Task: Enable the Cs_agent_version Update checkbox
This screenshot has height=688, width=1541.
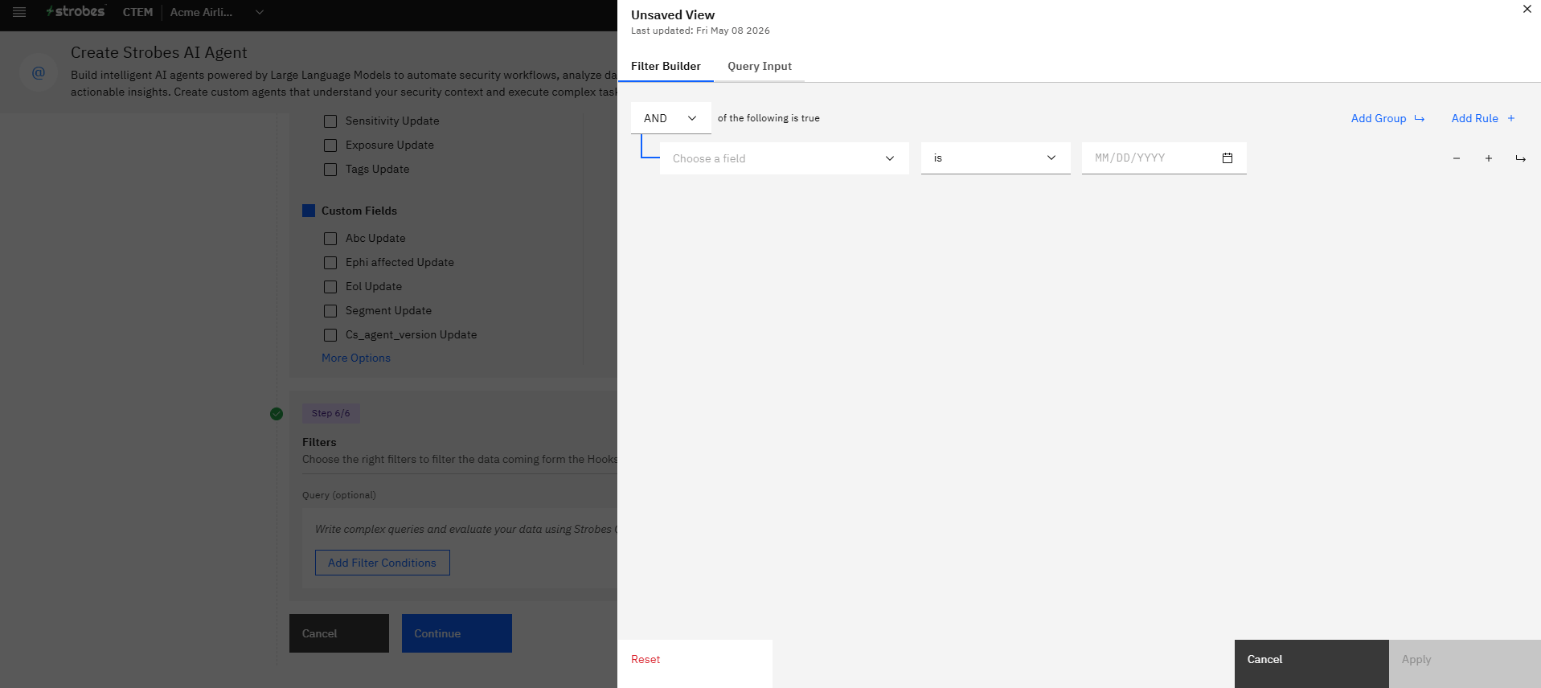Action: tap(330, 335)
